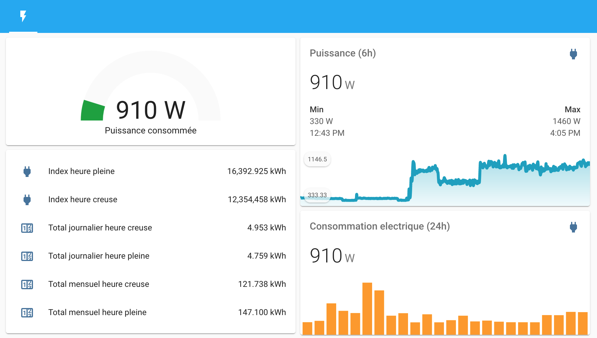
Task: Select Total mensuel heure creuse value 121.738 kWh
Action: (x=262, y=284)
